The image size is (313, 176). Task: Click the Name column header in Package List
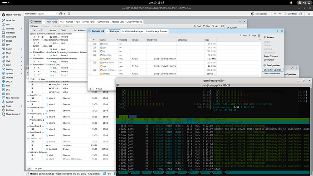[x=109, y=40]
